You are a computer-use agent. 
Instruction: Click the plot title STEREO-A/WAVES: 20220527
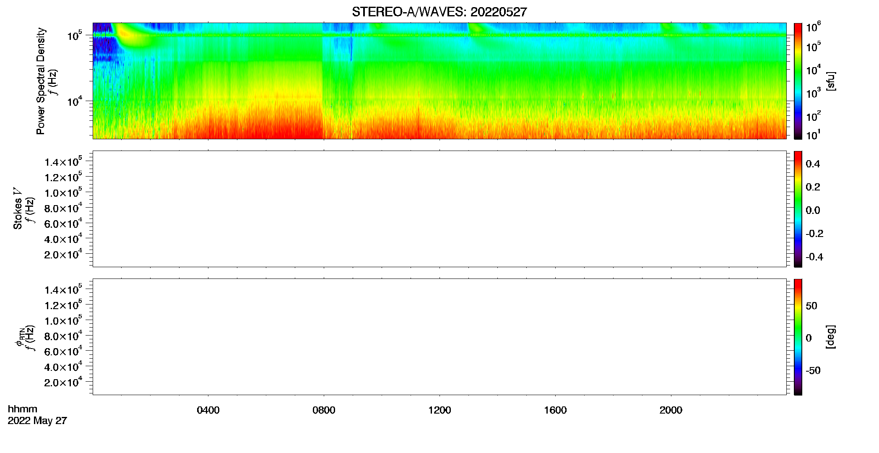(x=439, y=12)
